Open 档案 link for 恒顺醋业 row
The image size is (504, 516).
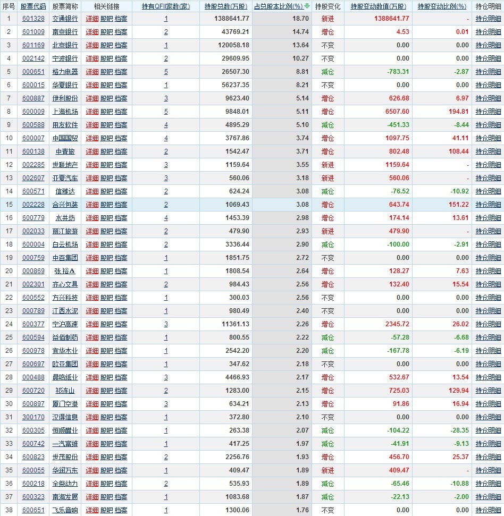click(121, 430)
